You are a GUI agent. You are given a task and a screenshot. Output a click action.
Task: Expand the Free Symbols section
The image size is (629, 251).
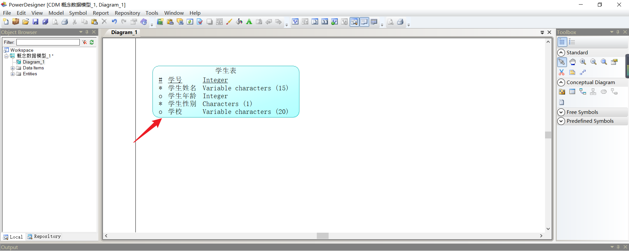(x=561, y=112)
